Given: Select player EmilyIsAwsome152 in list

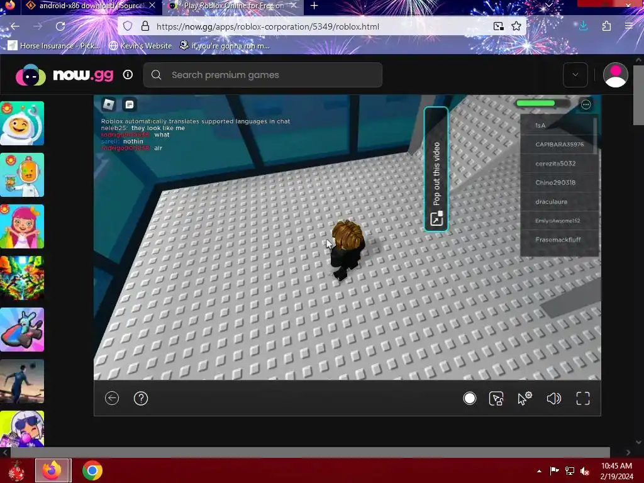Looking at the screenshot, I should coord(559,221).
